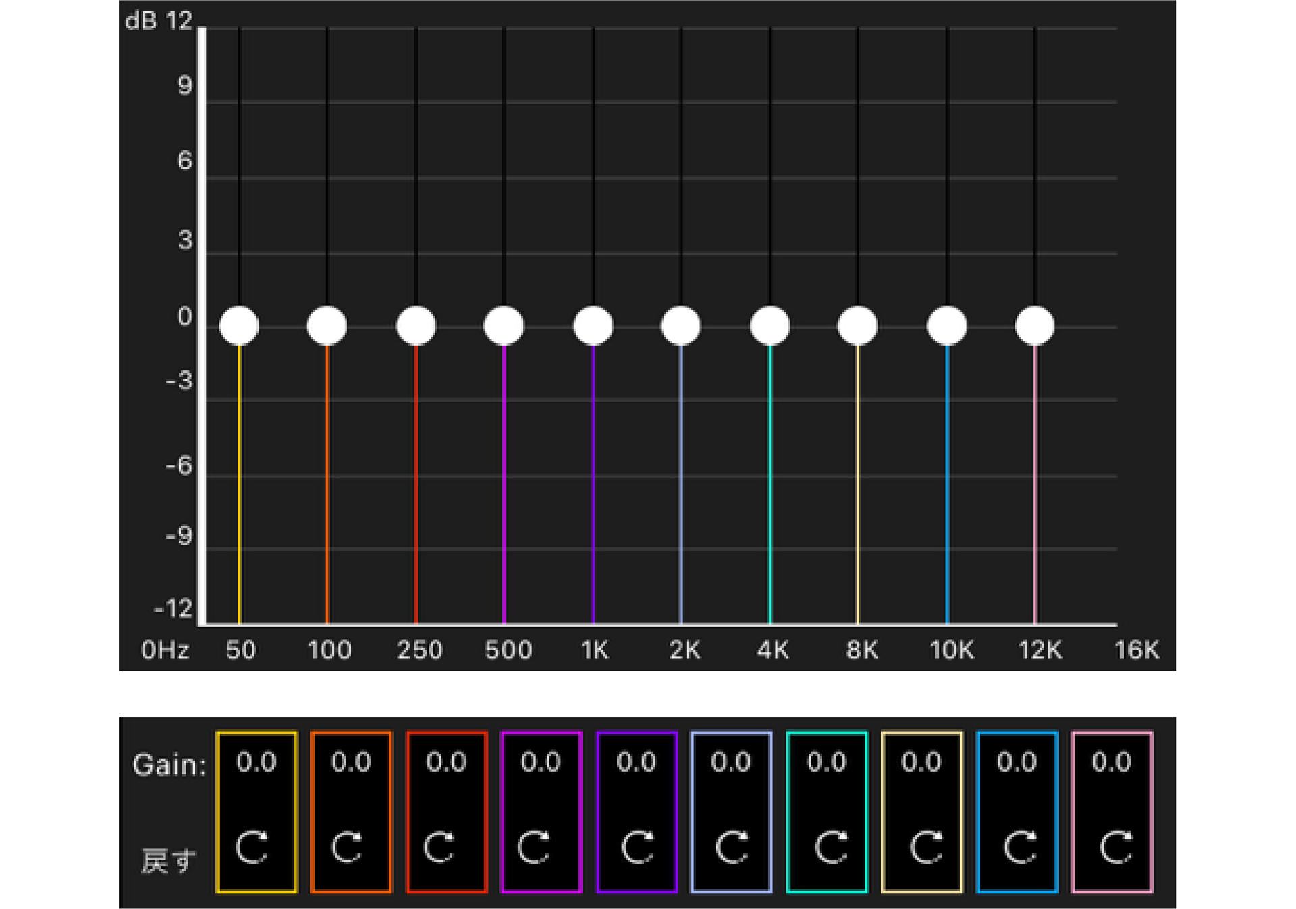The width and height of the screenshot is (1296, 909).
Task: Reset the red 250Hz band gain
Action: pyautogui.click(x=440, y=848)
